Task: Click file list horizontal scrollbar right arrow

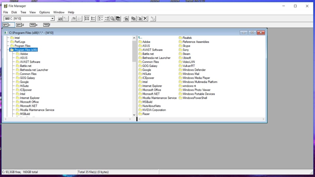Action: coord(263,119)
